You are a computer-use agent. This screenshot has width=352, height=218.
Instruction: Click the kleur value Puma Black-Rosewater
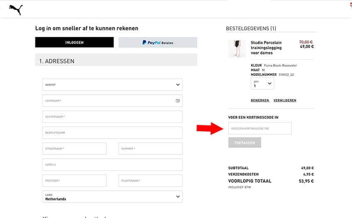(281, 66)
